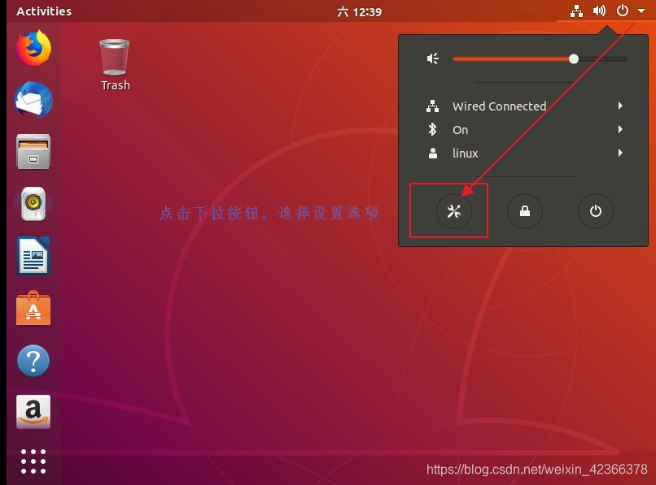Collapse the system menu dropdown arrow

point(641,11)
